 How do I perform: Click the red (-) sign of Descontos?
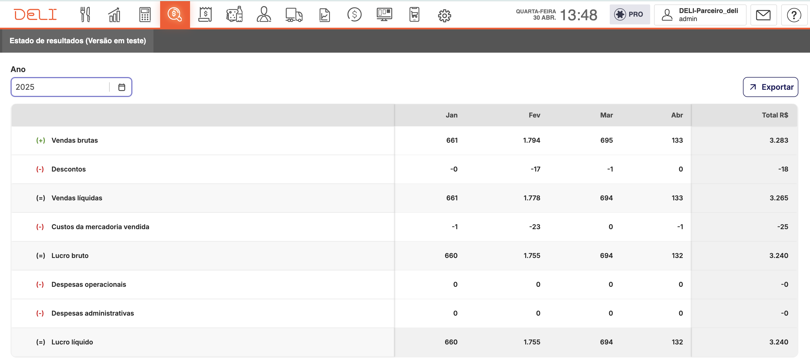point(40,169)
